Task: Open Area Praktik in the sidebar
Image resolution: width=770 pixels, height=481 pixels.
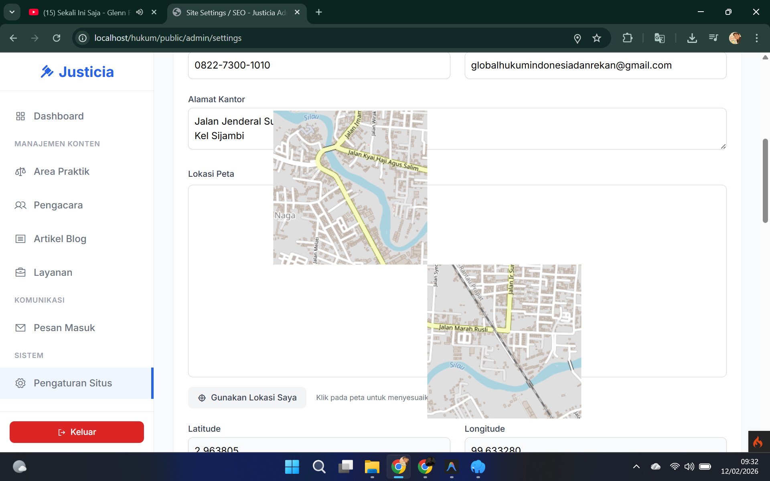Action: pos(61,172)
